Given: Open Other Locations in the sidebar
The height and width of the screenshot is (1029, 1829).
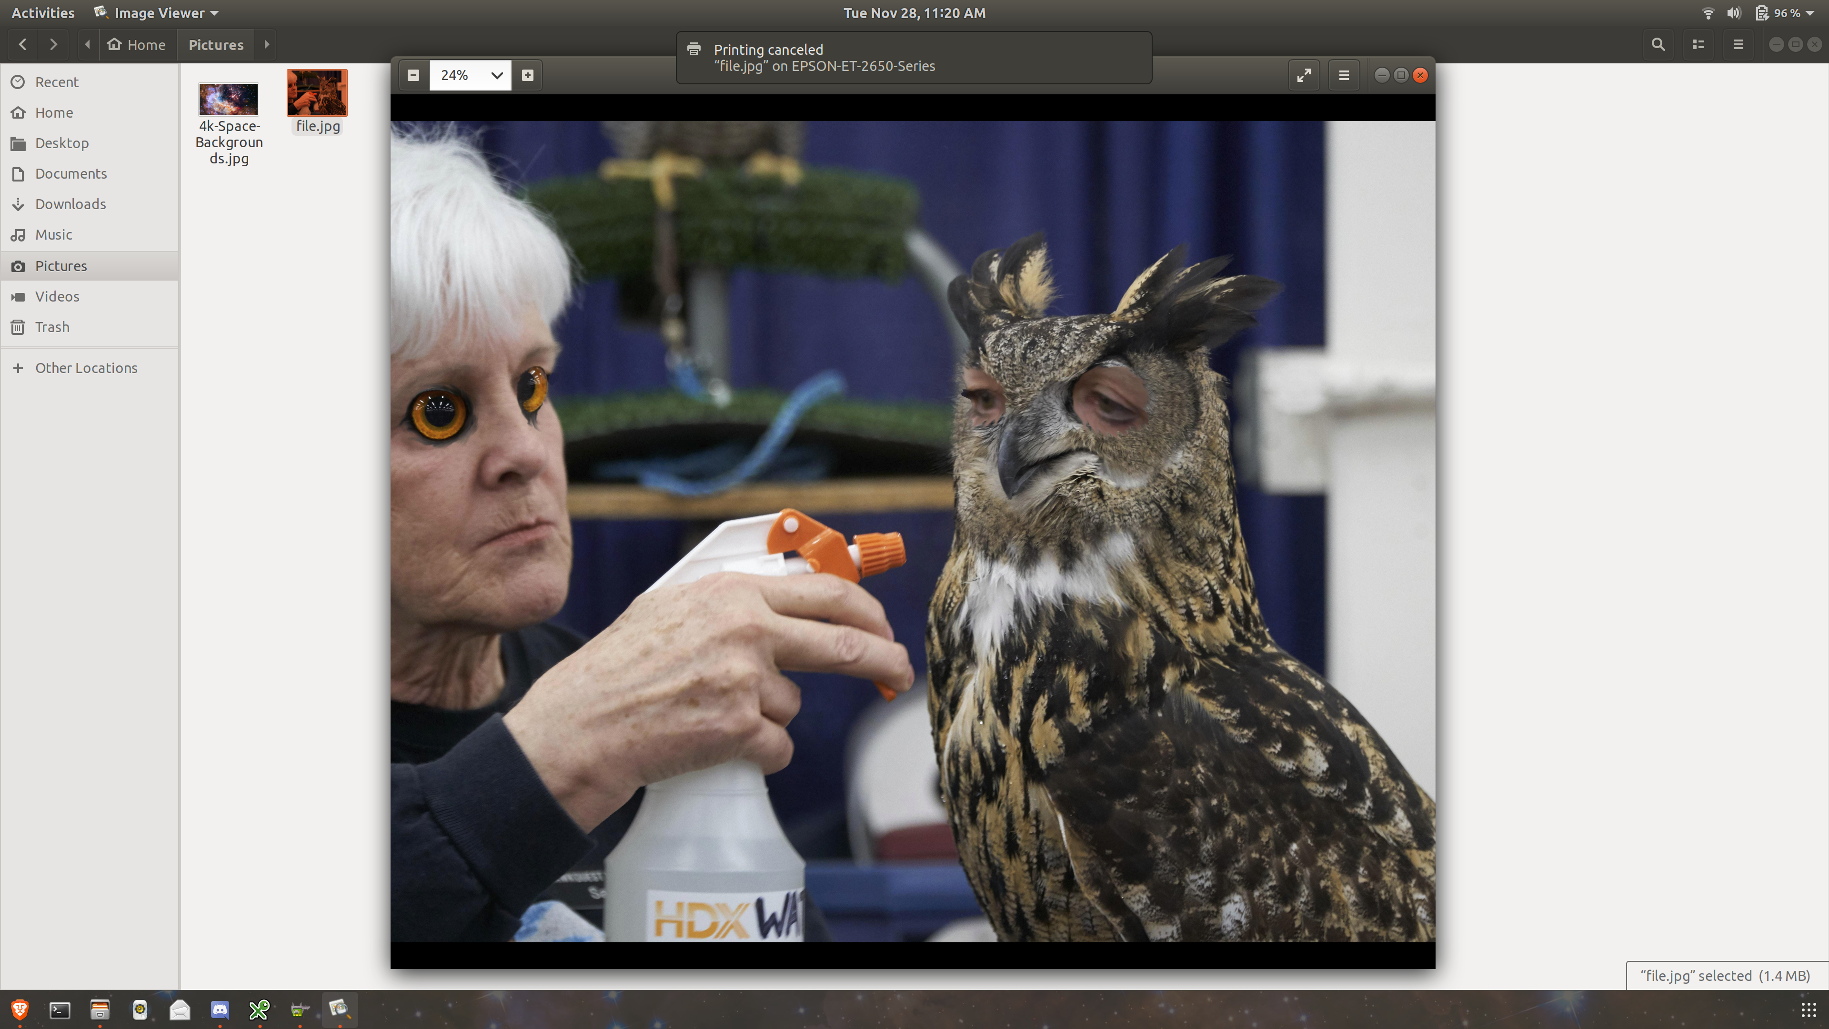Looking at the screenshot, I should [90, 369].
